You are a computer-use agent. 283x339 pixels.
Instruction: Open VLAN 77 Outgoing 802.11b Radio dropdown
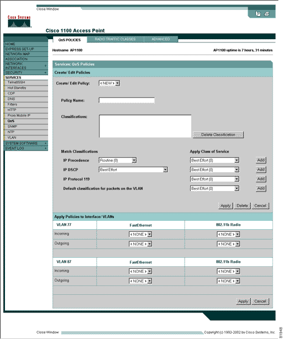[228, 244]
